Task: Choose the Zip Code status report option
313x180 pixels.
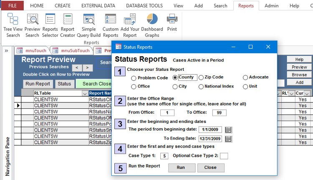Action: coord(201,77)
